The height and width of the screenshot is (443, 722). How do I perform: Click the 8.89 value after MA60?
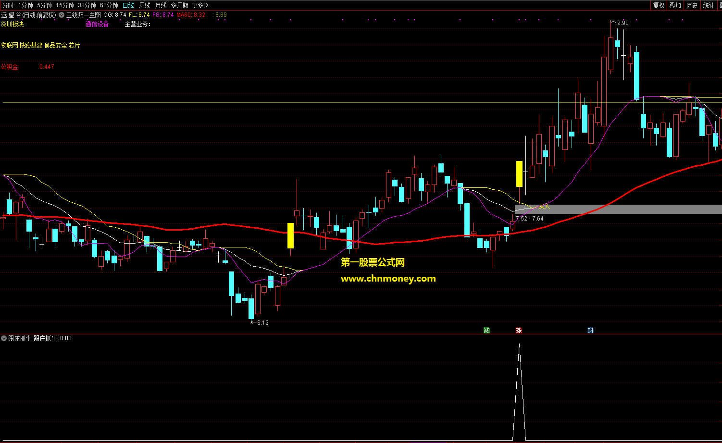(221, 15)
